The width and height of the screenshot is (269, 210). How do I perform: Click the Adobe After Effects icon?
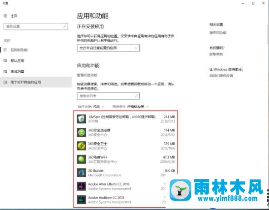tap(81, 186)
